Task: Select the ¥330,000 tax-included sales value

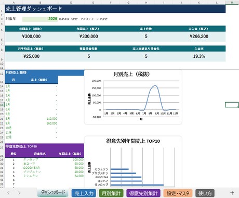Action: [x=89, y=36]
